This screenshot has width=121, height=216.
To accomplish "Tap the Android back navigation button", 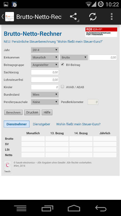I will point(101,208).
